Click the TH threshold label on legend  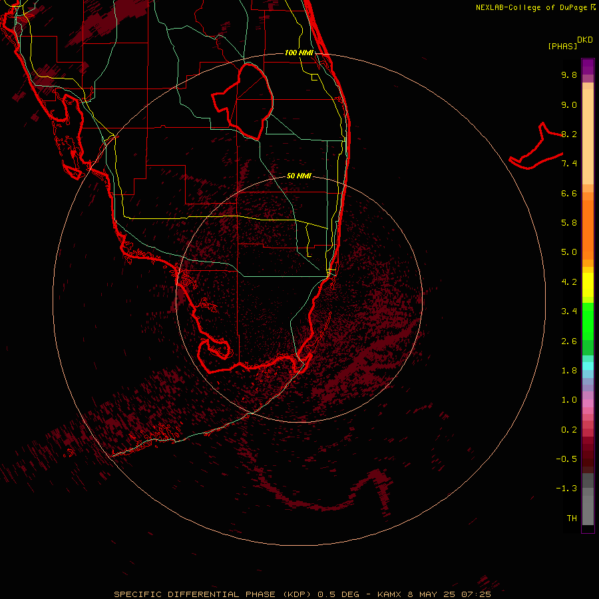pos(572,518)
